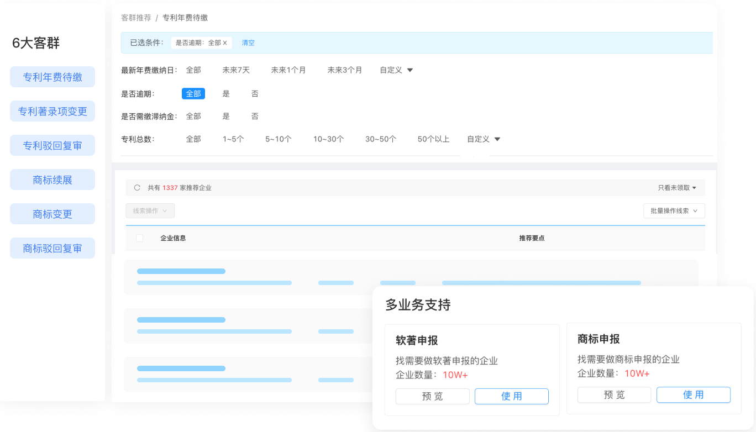Click the 推荐要点 column header
Viewport: 756px width, 432px height.
pyautogui.click(x=532, y=238)
